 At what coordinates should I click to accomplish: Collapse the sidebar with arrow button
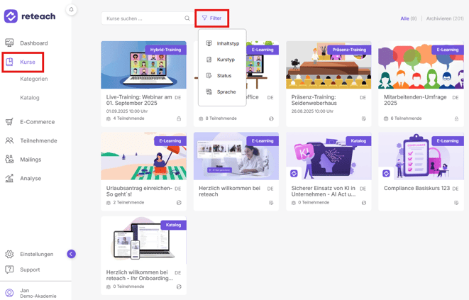(71, 254)
